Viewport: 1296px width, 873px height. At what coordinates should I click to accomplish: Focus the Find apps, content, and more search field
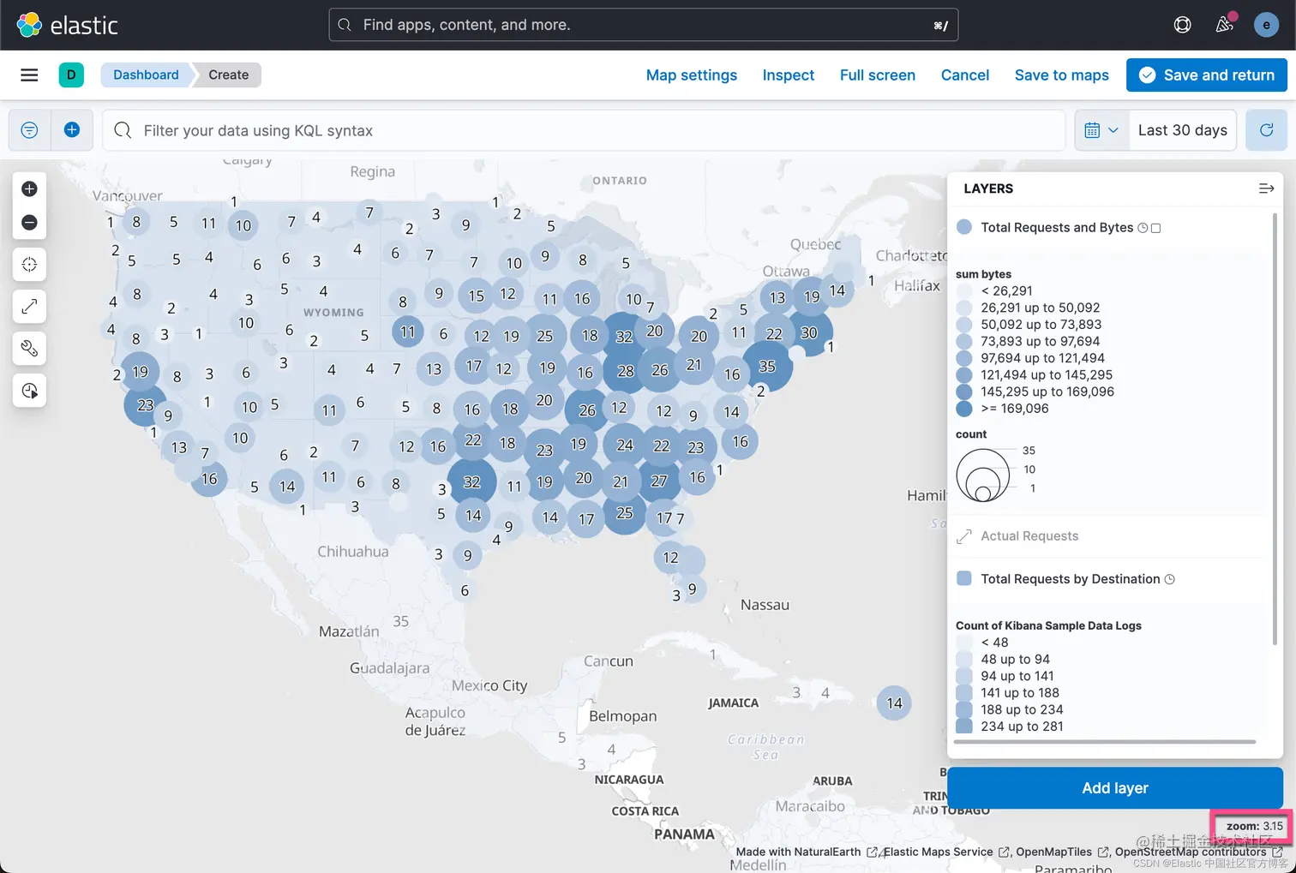coord(643,25)
